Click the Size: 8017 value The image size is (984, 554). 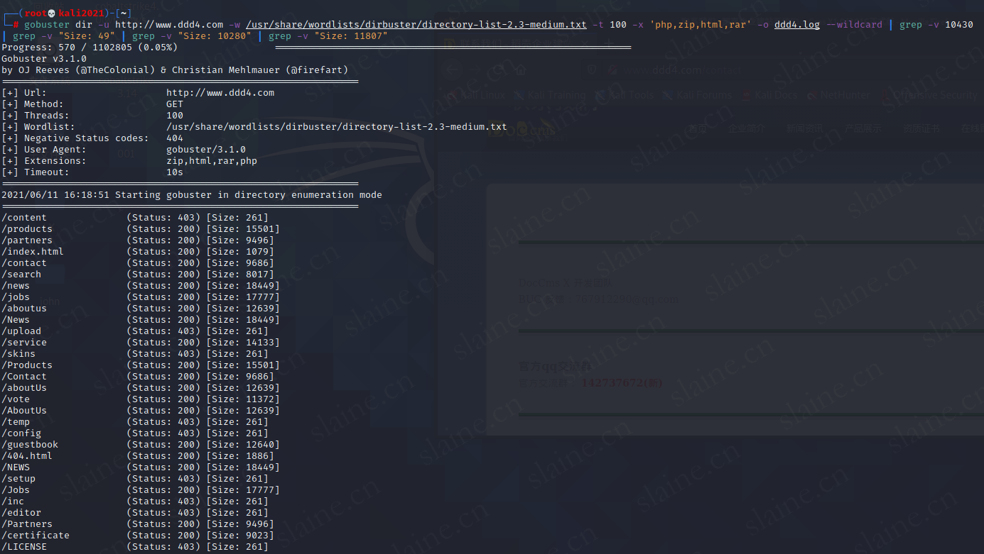(240, 275)
